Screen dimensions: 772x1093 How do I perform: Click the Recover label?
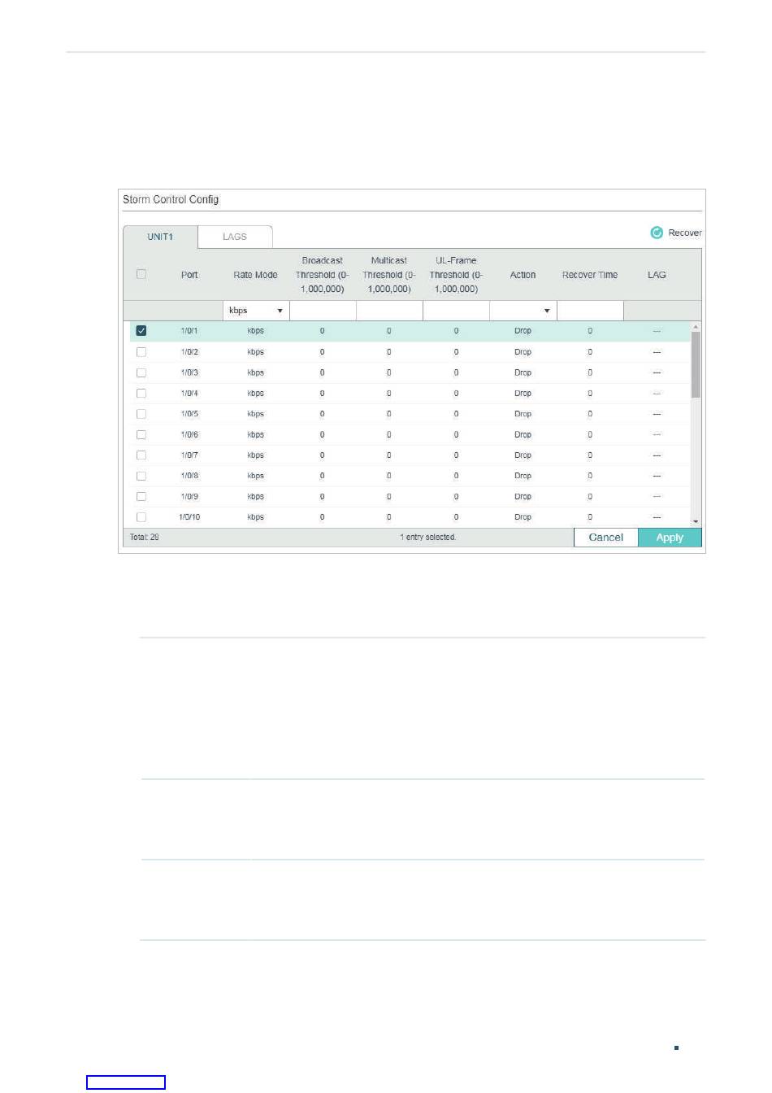[685, 233]
